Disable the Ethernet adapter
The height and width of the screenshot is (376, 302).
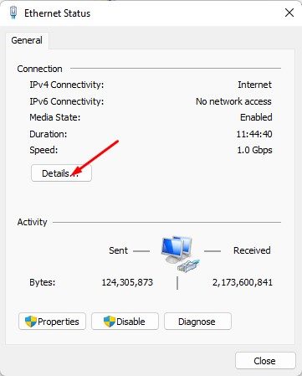tap(125, 322)
